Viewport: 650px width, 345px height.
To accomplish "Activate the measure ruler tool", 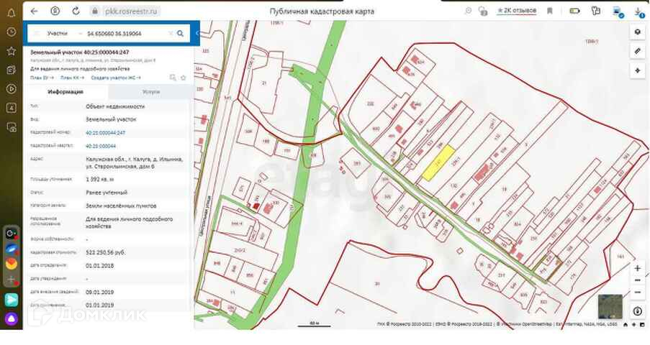I will [x=638, y=51].
